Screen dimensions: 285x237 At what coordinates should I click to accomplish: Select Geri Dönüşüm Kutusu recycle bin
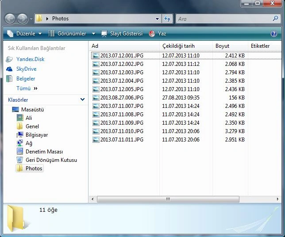pos(51,160)
